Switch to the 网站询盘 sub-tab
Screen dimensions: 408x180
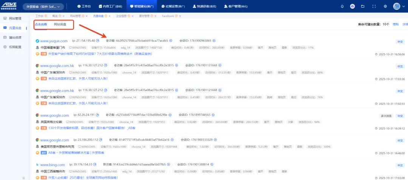click(x=60, y=24)
